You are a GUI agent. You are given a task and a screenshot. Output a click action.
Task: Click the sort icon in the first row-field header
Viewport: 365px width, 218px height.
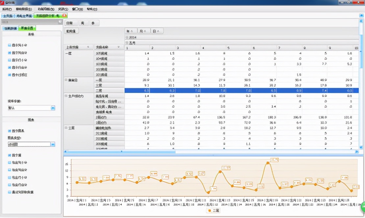pyautogui.click(x=88, y=47)
